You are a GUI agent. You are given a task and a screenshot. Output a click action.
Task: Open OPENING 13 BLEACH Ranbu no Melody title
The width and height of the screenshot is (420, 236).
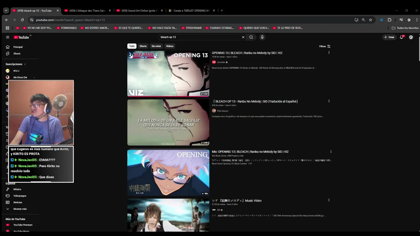coord(247,53)
